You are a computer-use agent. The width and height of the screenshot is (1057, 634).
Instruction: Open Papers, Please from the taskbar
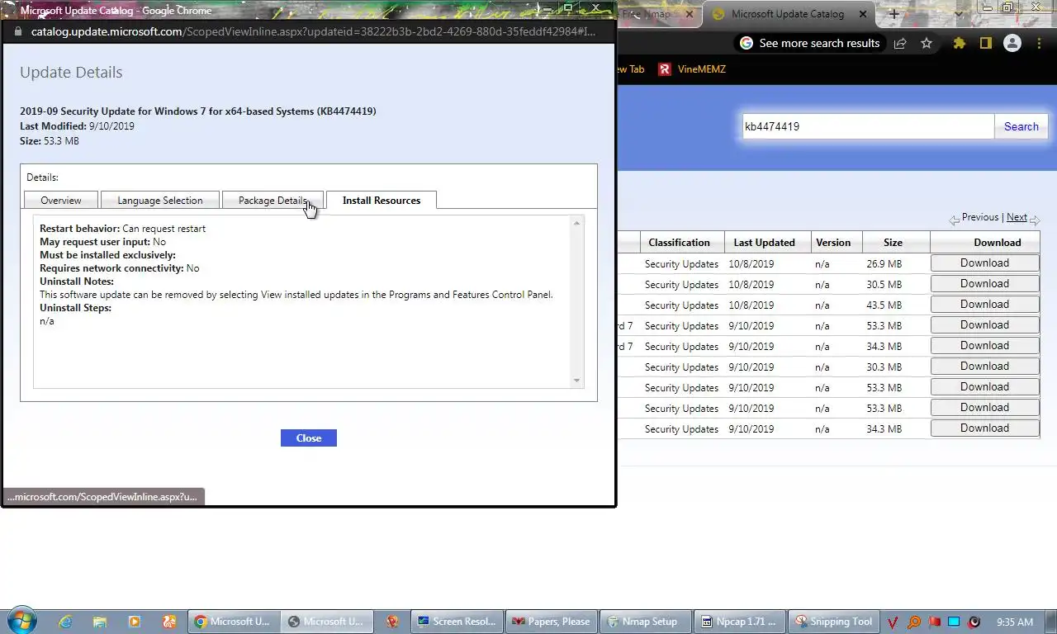click(550, 622)
